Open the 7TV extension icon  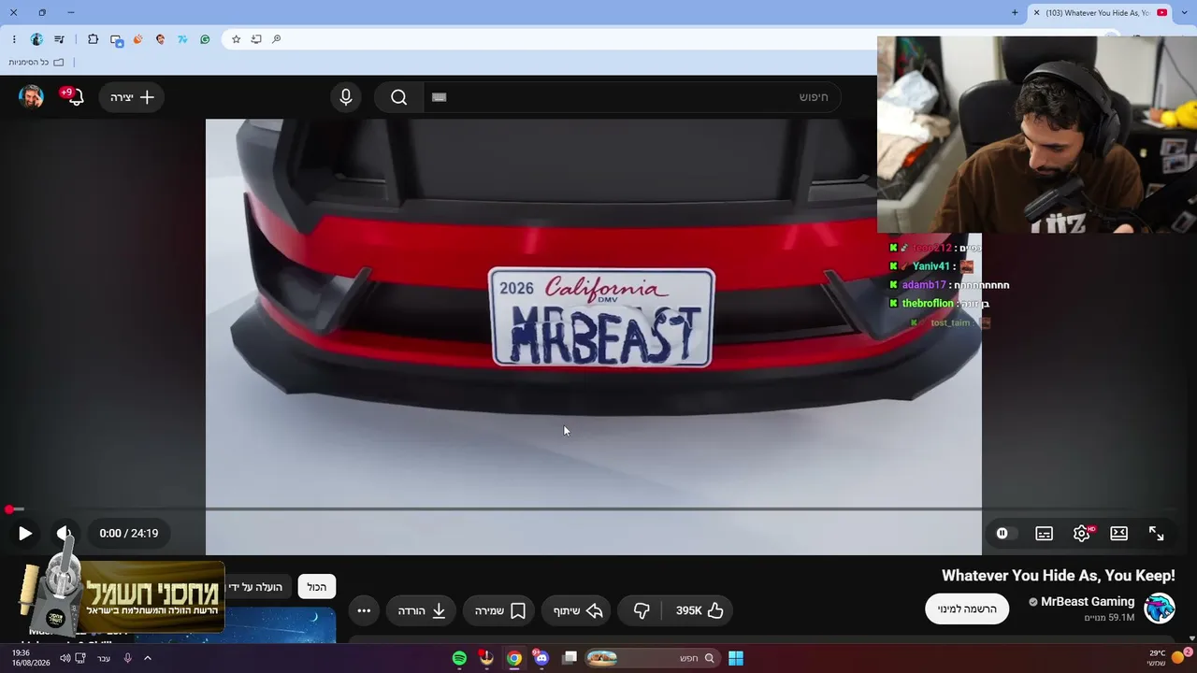tap(182, 39)
